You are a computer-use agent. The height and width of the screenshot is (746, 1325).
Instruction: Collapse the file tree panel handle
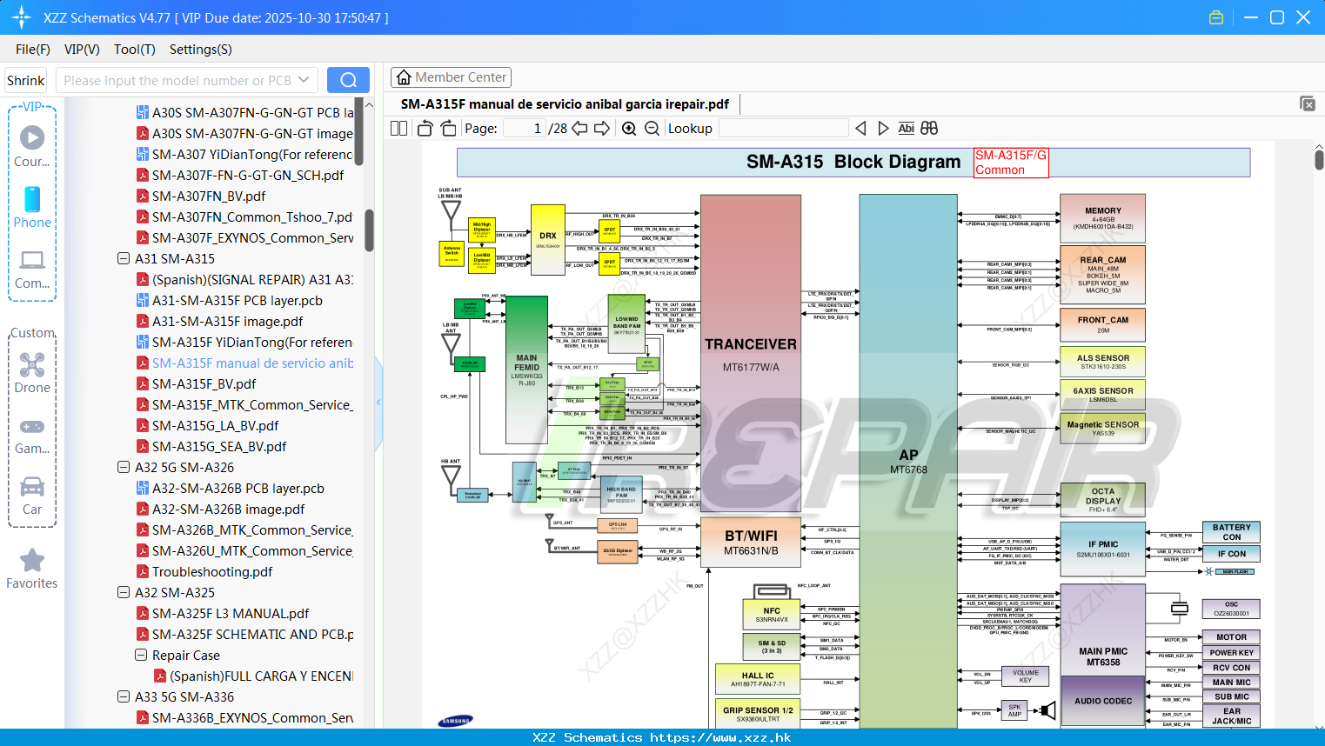pyautogui.click(x=378, y=402)
